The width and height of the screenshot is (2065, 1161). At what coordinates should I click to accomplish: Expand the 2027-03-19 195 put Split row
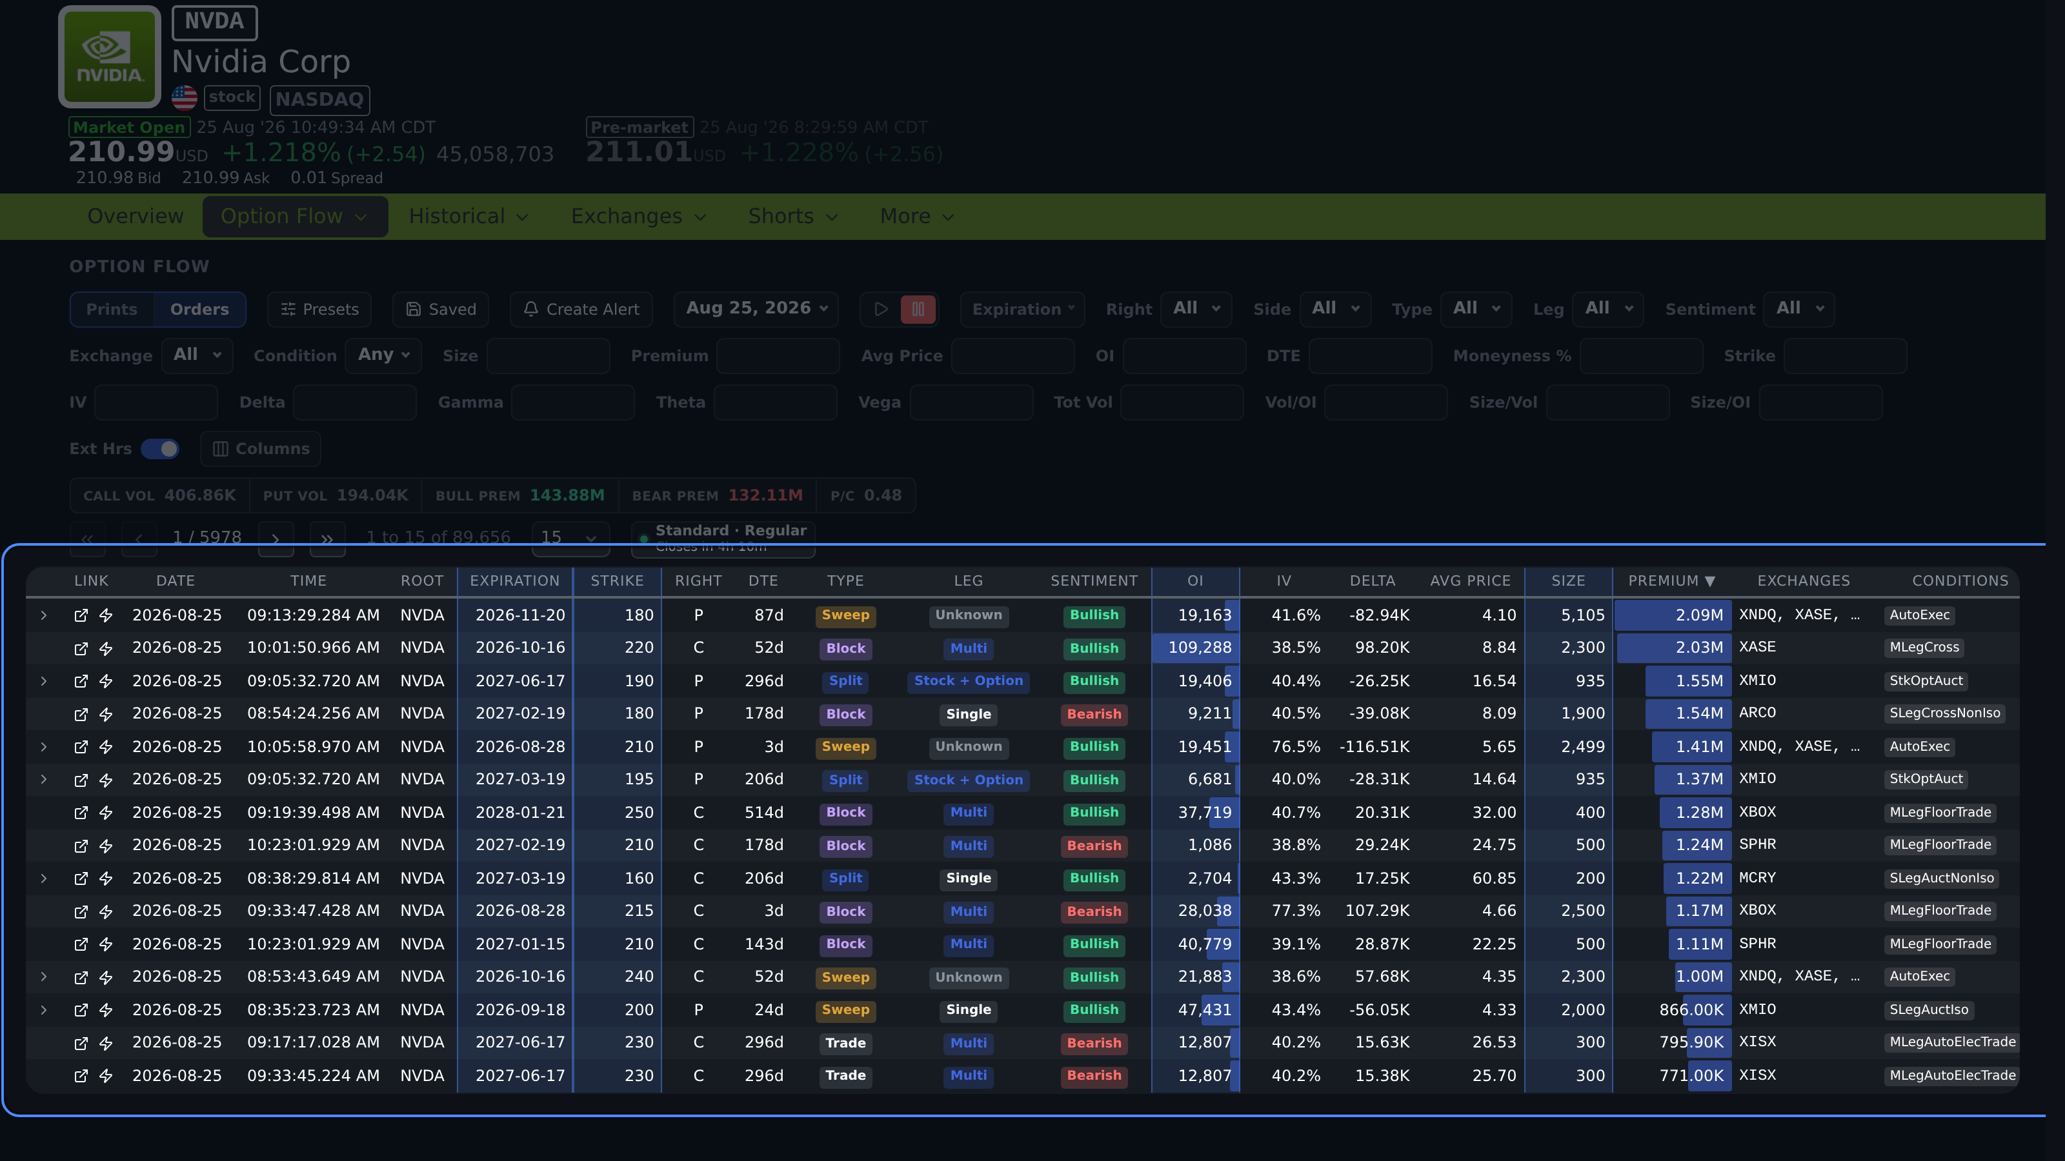44,780
